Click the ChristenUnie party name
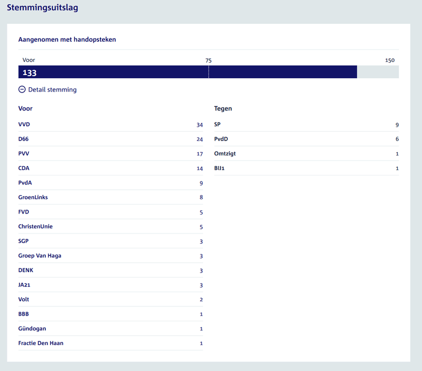422x371 pixels. point(35,227)
